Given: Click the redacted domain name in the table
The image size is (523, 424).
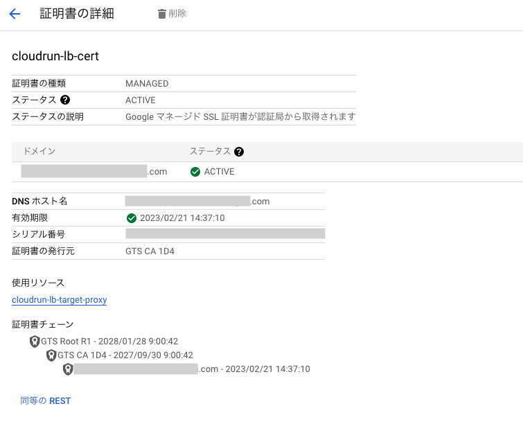Looking at the screenshot, I should (94, 171).
